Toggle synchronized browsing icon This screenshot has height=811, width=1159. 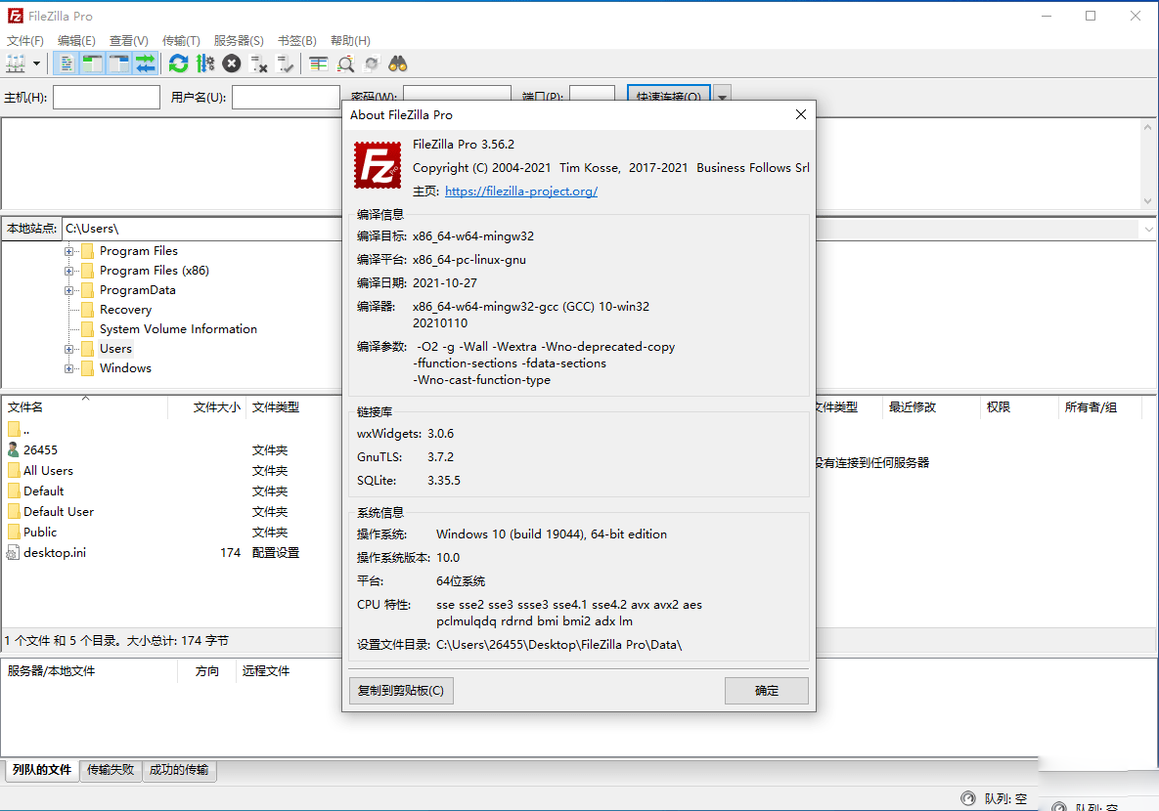coord(372,64)
